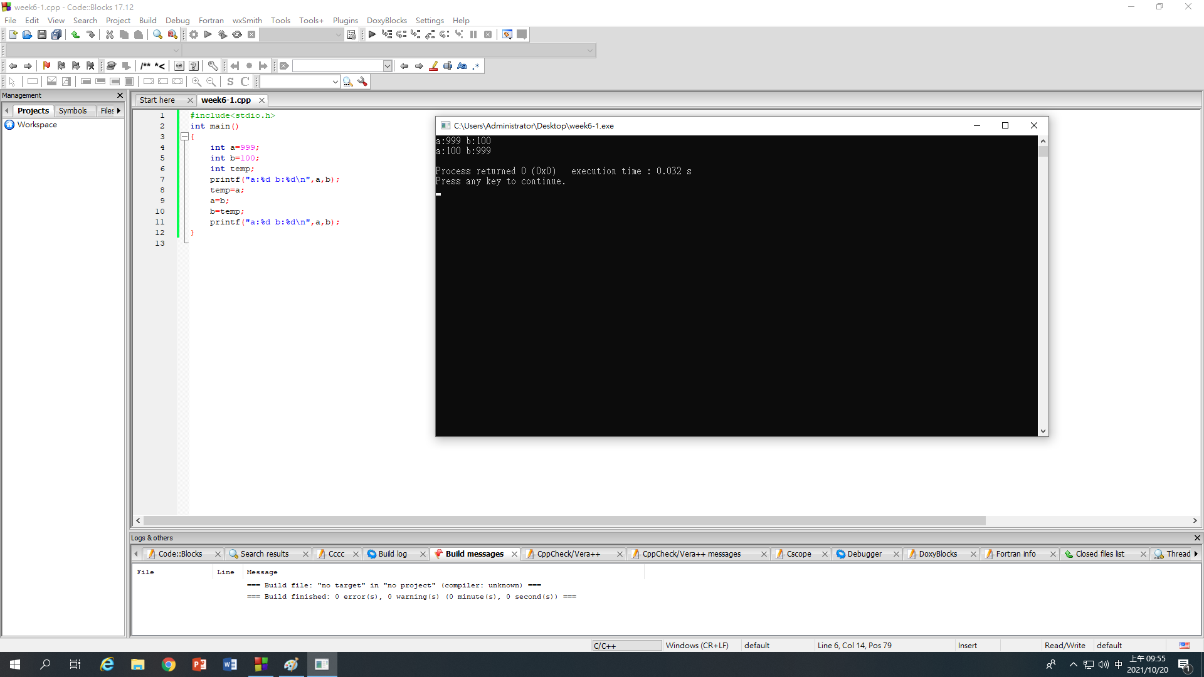Open the compiler target dropdown
The image size is (1204, 677).
(339, 34)
